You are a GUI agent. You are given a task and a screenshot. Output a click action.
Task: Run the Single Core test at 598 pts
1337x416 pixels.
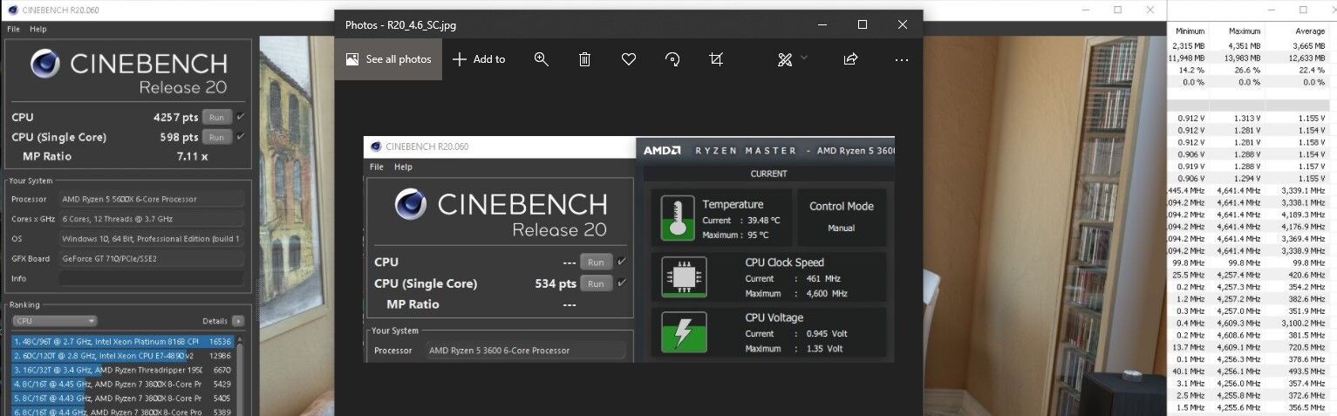tap(217, 137)
